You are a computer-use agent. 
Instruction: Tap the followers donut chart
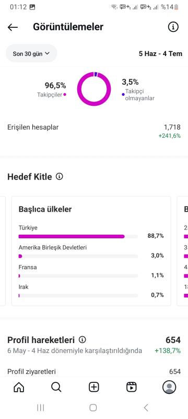tap(93, 89)
